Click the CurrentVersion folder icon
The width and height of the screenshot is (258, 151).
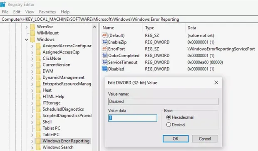pos(38,65)
